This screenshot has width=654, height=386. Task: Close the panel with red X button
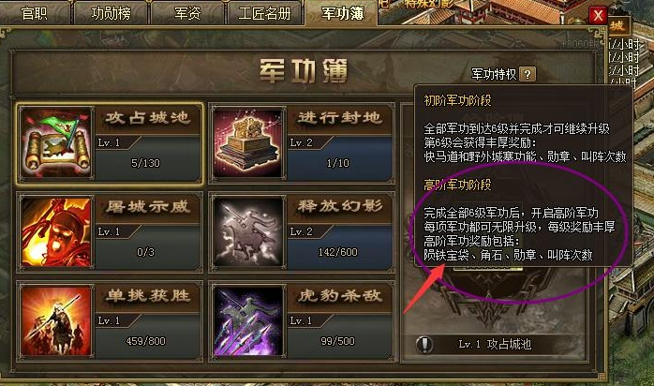(x=598, y=16)
